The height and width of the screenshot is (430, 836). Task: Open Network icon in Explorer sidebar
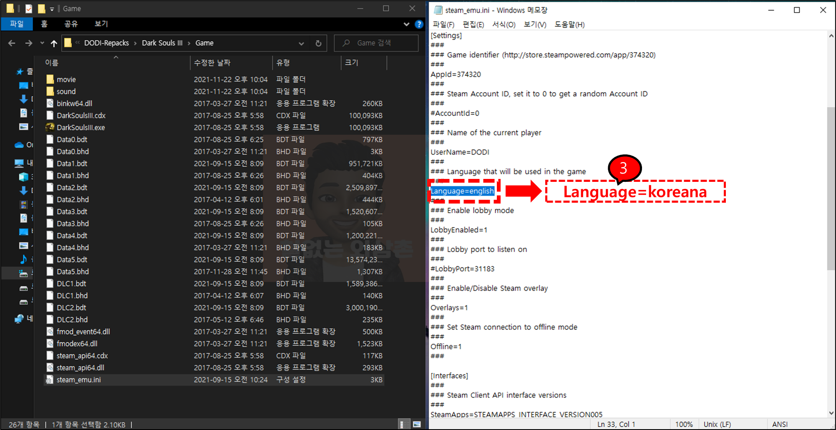[x=19, y=319]
